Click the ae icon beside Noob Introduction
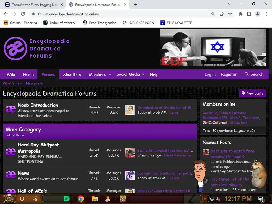 click(11, 109)
